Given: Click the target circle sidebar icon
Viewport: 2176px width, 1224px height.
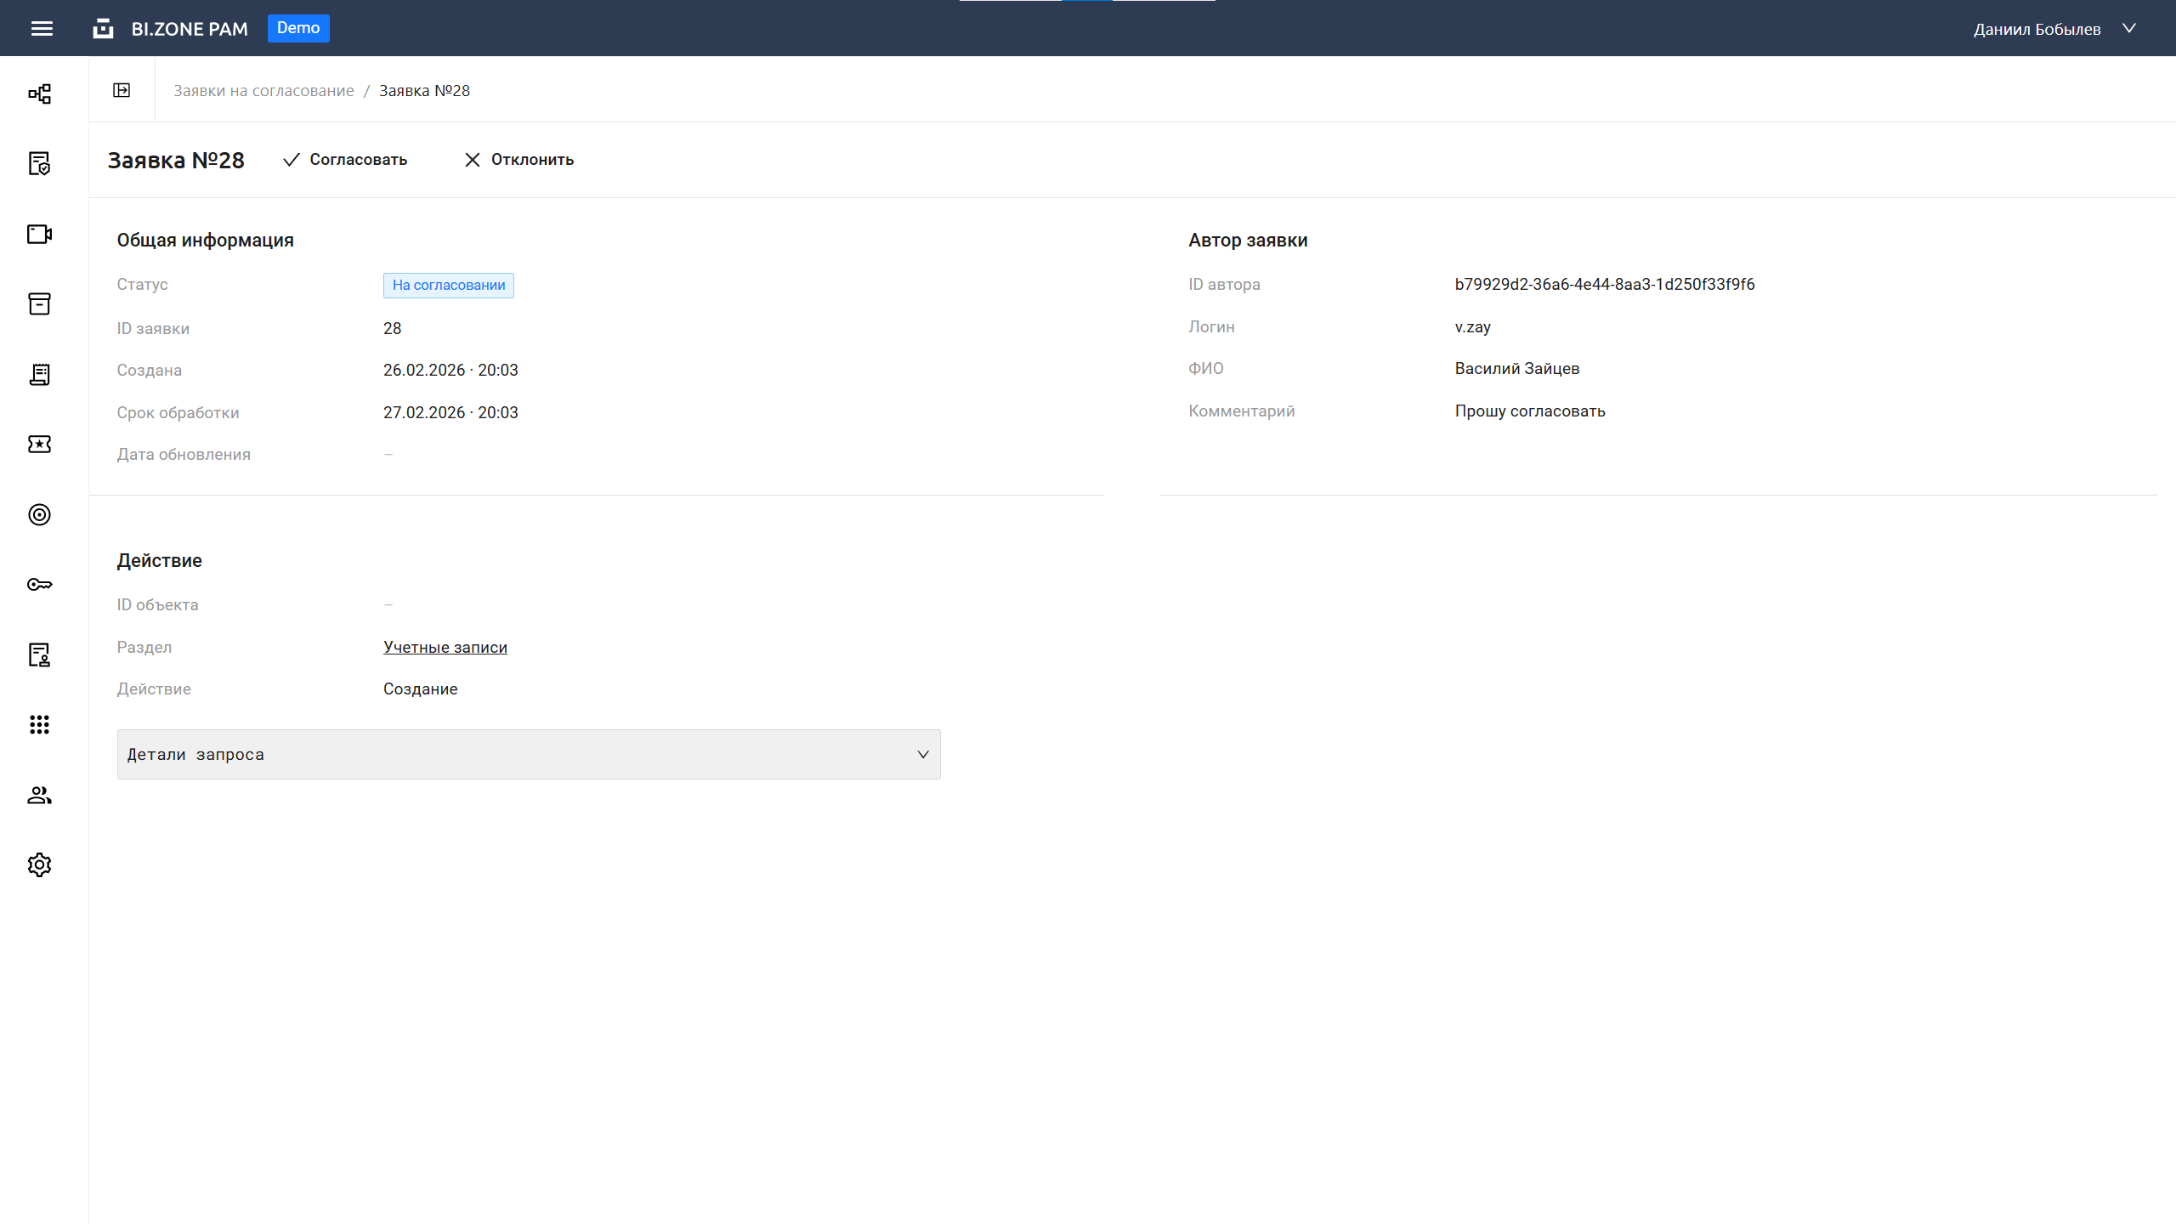Looking at the screenshot, I should 39,514.
